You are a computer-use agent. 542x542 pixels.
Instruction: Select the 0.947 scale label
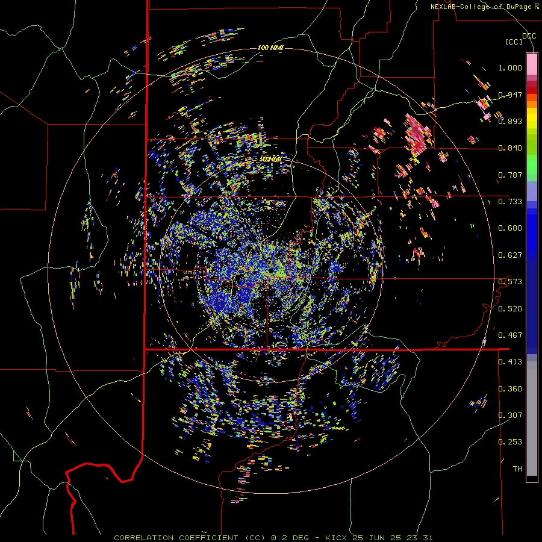coord(510,95)
